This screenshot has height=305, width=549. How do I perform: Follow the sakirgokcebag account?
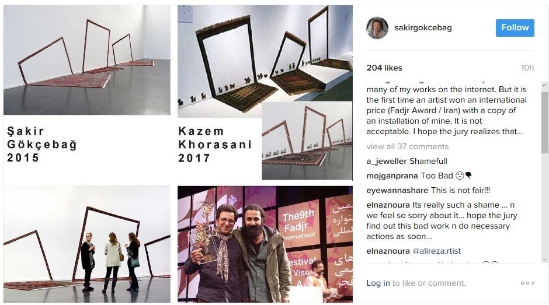(515, 27)
